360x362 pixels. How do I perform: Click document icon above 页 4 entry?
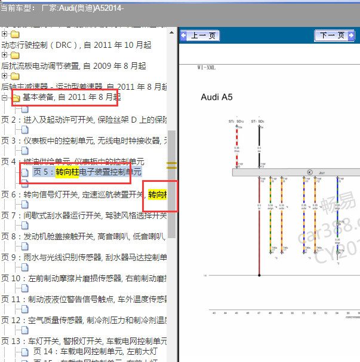pyautogui.click(x=25, y=151)
